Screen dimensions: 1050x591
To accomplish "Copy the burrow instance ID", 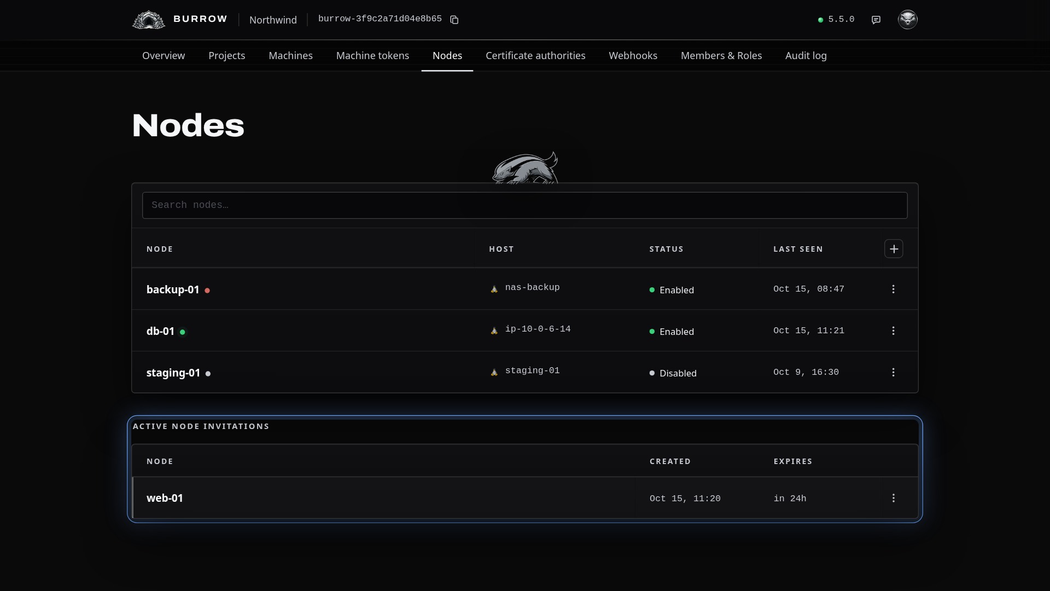I will [454, 20].
